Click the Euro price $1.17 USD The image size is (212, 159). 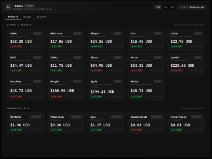pyautogui.click(x=100, y=125)
